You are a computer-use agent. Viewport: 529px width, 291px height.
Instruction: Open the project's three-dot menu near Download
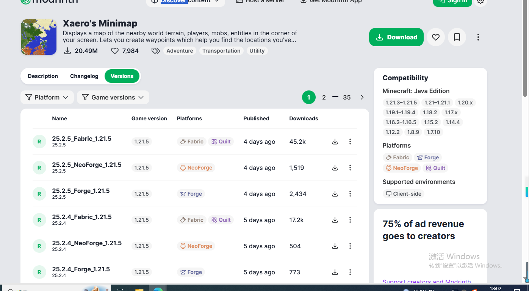[x=478, y=37]
